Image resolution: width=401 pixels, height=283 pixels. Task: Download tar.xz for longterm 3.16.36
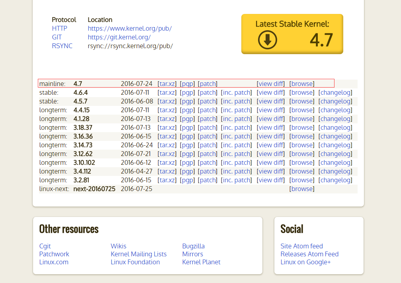pos(167,136)
